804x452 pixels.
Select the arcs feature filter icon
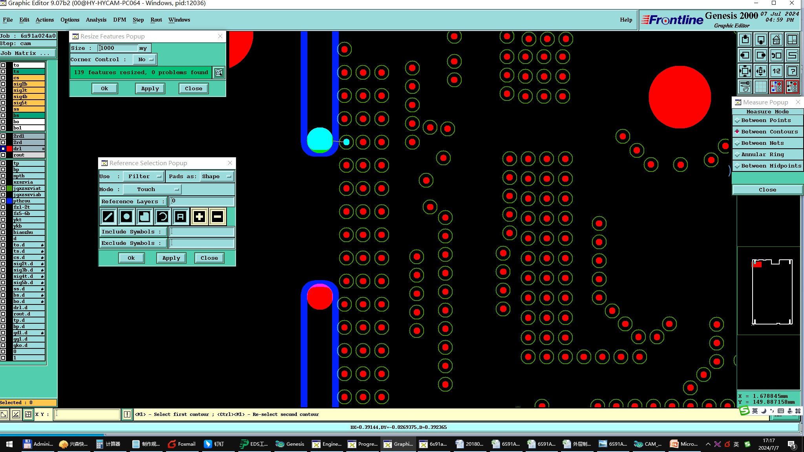click(x=163, y=217)
